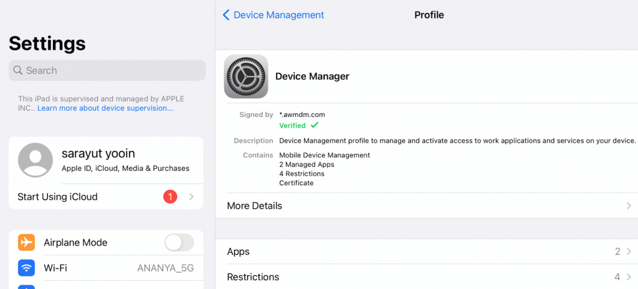This screenshot has height=289, width=638.
Task: Toggle Airplane Mode switch on
Action: pos(179,242)
